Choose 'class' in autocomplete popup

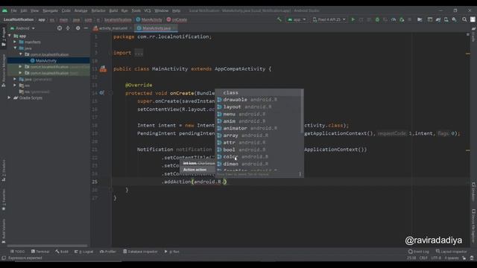point(259,92)
